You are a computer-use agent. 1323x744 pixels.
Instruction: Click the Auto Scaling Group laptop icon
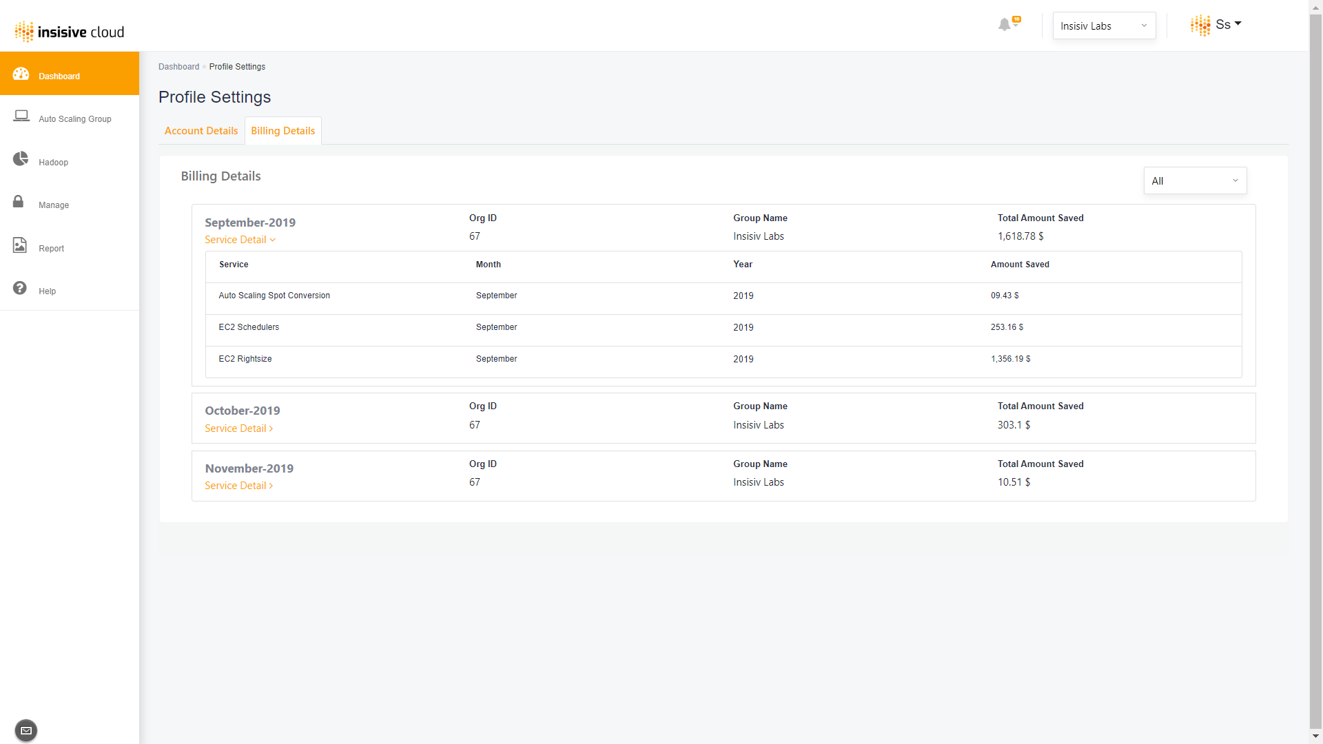point(21,116)
